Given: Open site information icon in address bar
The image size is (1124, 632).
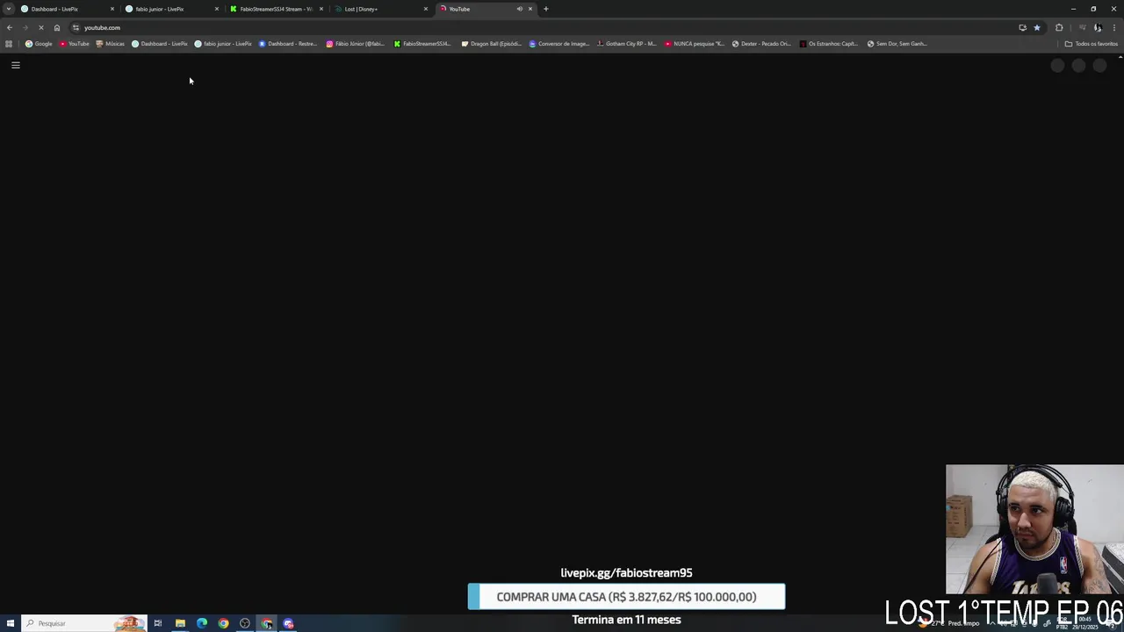Looking at the screenshot, I should pyautogui.click(x=76, y=27).
